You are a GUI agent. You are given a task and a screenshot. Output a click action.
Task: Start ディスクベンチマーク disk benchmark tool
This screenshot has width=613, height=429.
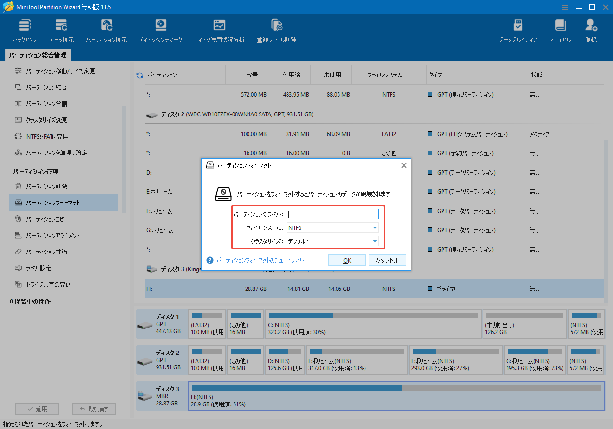click(160, 29)
